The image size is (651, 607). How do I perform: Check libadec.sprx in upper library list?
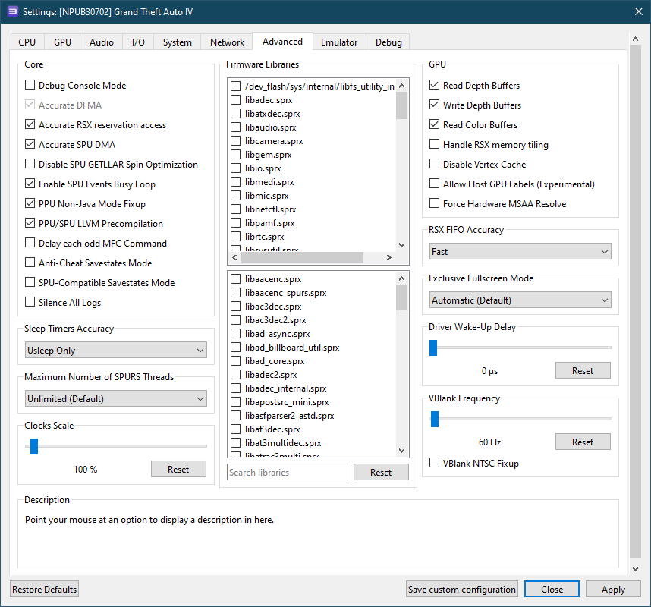[235, 99]
